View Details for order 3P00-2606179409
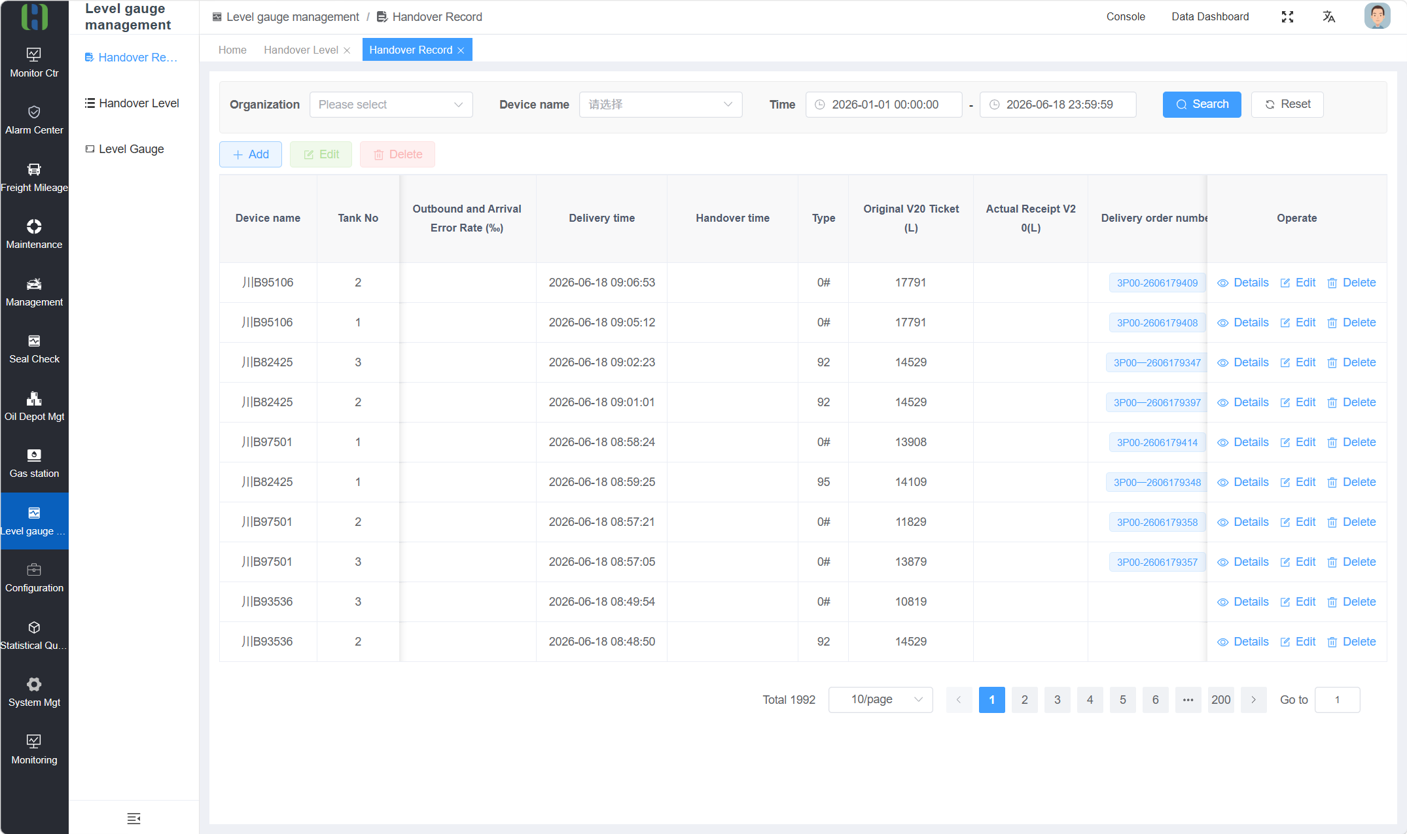The height and width of the screenshot is (834, 1407). click(x=1243, y=283)
